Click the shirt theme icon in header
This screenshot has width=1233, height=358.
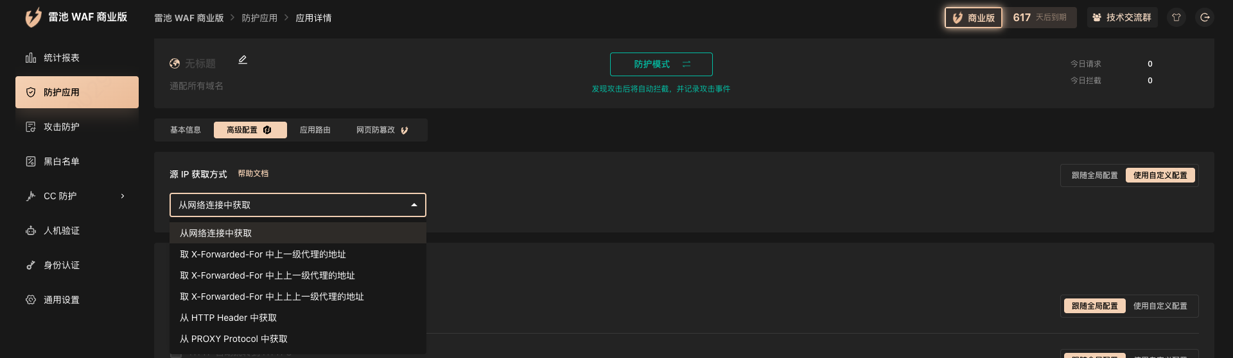tap(1176, 18)
